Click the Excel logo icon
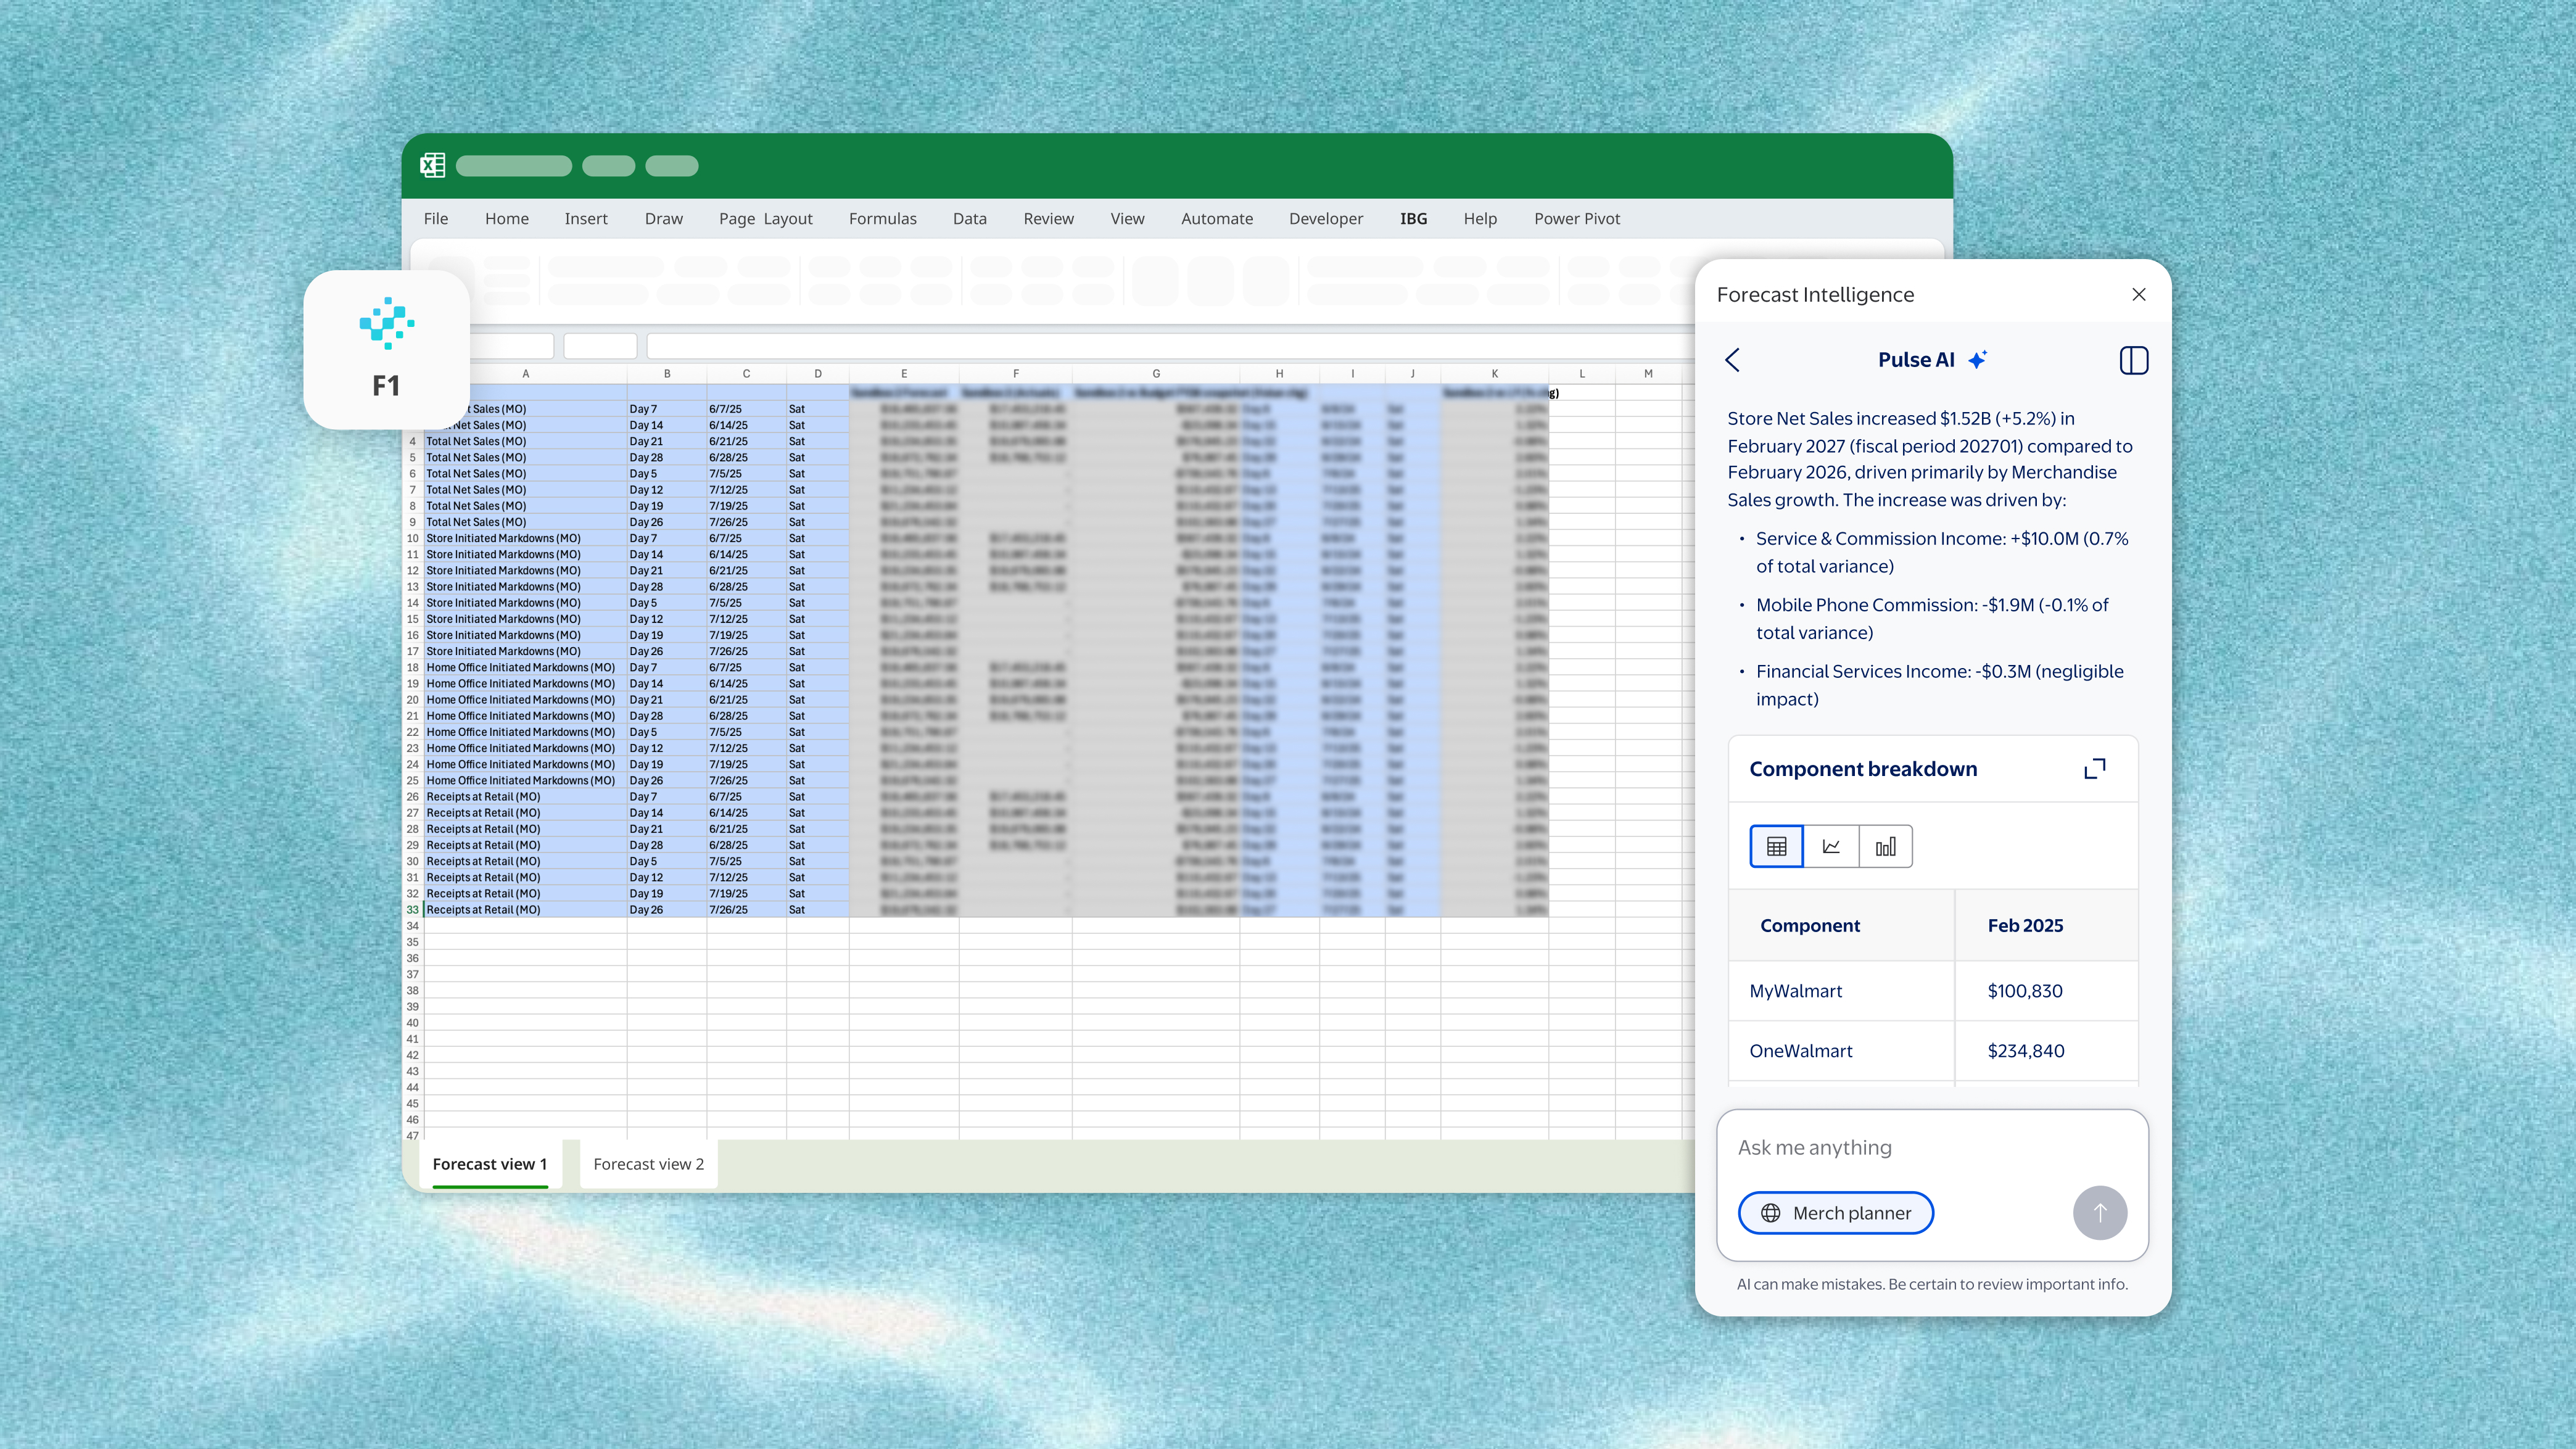2576x1449 pixels. [x=432, y=165]
